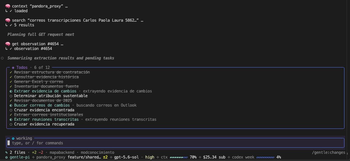Image resolution: width=350 pixels, height=161 pixels.
Task: Toggle checkmark on Generar Excel y correo
Action: pyautogui.click(x=11, y=82)
